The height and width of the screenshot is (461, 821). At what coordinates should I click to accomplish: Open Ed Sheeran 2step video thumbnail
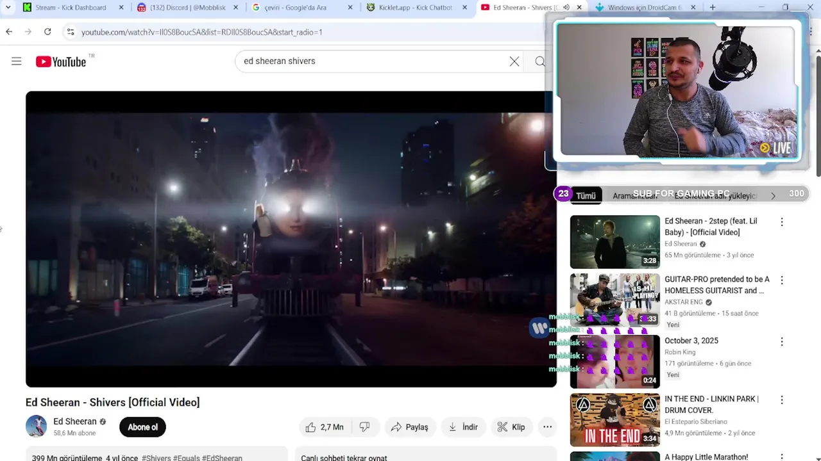point(614,241)
